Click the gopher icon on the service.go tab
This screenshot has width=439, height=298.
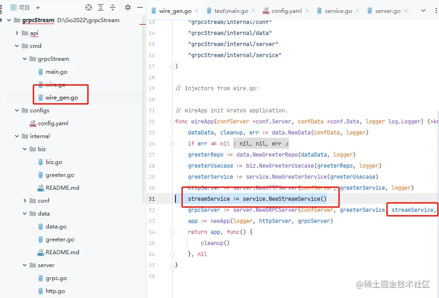319,11
